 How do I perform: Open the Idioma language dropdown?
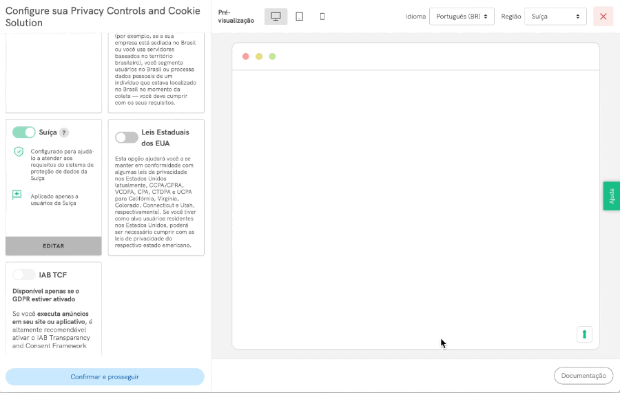pyautogui.click(x=462, y=17)
